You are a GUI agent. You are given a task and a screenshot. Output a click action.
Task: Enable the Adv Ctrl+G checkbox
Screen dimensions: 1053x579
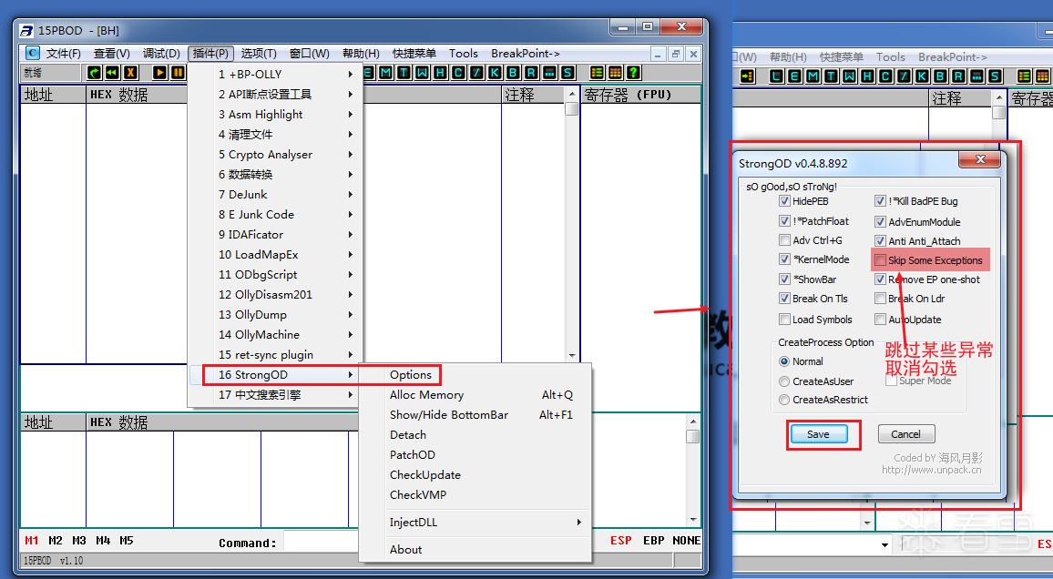click(784, 240)
